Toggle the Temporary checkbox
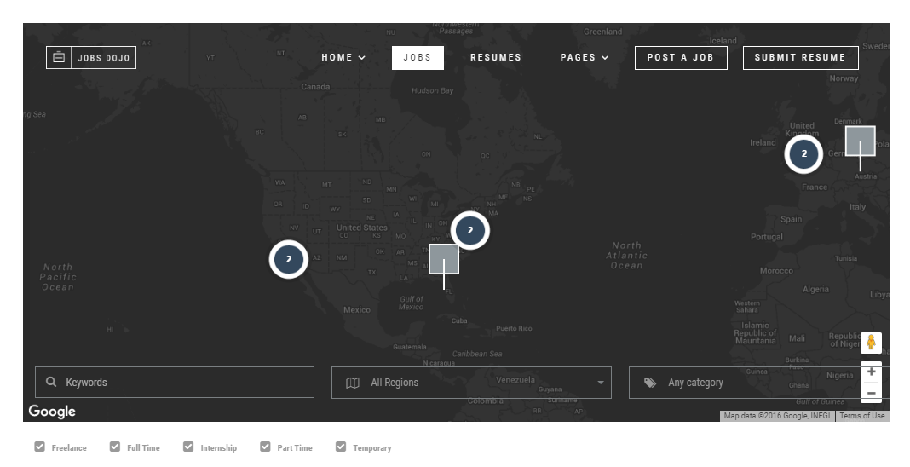This screenshot has width=910, height=467. (341, 447)
